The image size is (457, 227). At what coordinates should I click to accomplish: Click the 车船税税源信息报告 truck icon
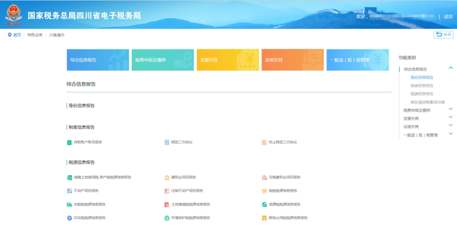[x=69, y=205]
